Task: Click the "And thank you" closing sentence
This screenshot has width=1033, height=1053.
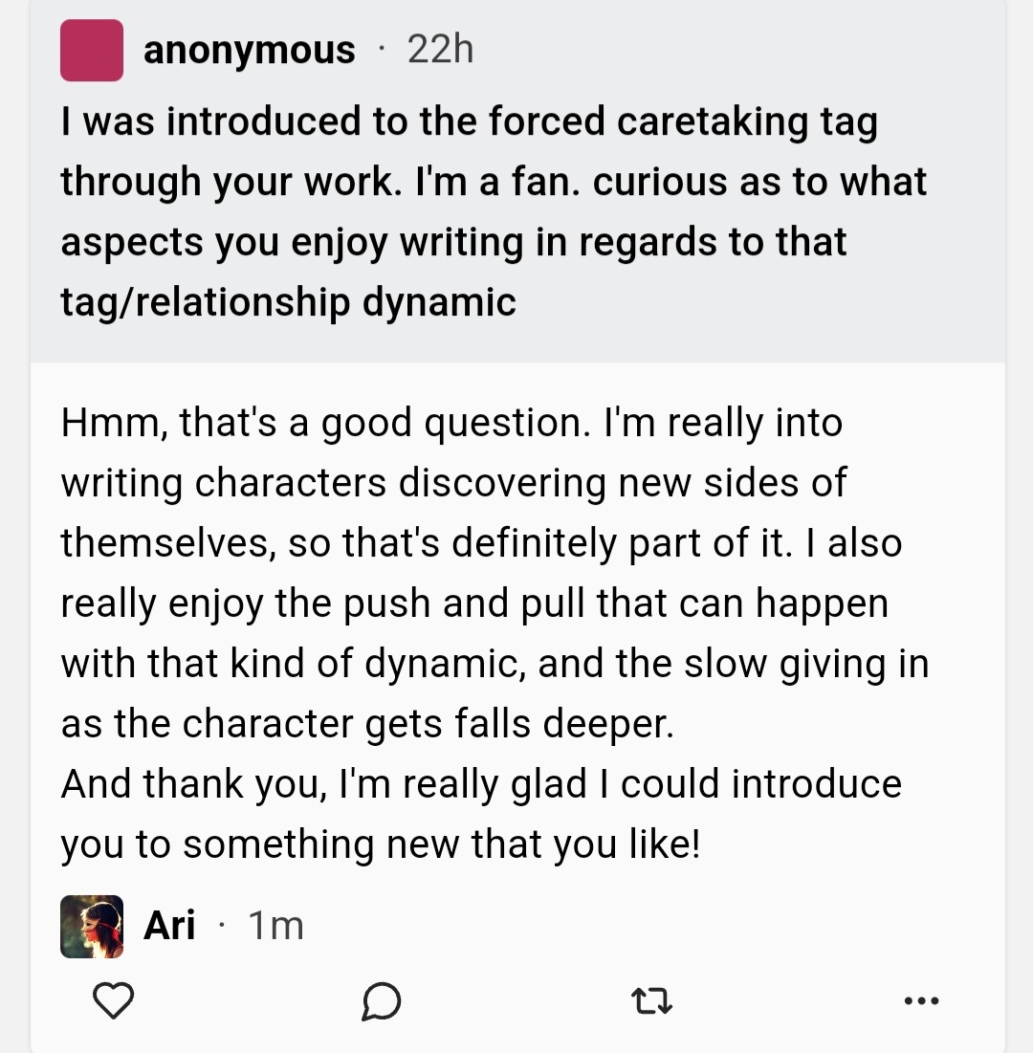Action: [481, 784]
